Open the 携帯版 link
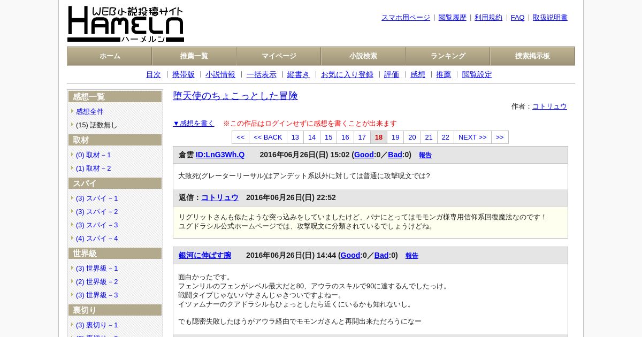 [x=184, y=75]
